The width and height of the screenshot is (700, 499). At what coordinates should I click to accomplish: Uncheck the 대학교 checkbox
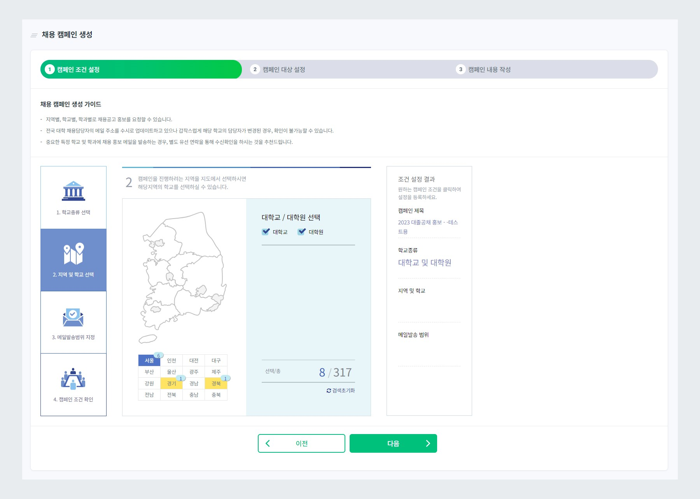[x=266, y=232]
